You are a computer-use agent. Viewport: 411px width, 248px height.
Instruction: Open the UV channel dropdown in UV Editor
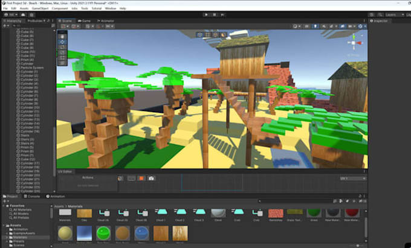point(353,179)
